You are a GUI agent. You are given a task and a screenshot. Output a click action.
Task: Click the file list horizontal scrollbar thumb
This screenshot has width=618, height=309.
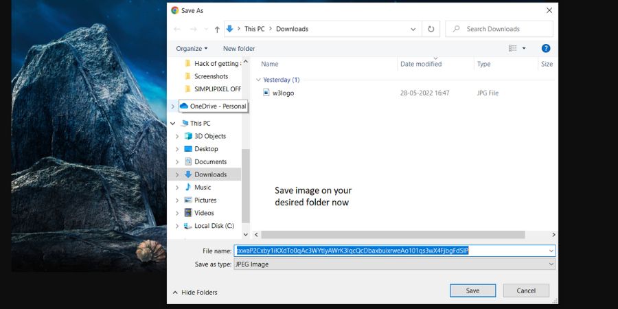click(393, 235)
